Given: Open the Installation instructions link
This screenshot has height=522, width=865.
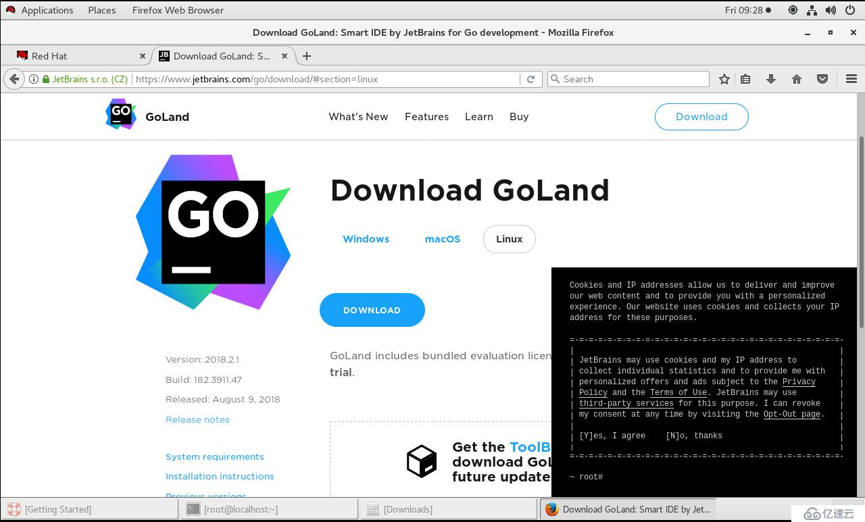Looking at the screenshot, I should click(x=220, y=476).
